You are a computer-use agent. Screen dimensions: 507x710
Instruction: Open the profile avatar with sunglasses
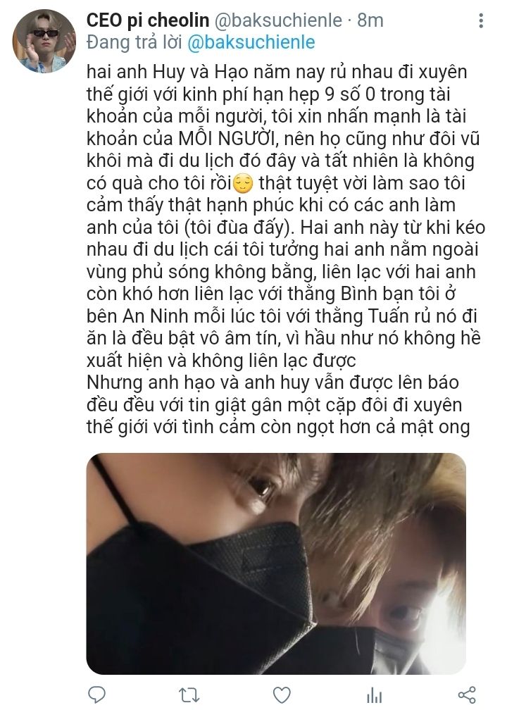44,41
